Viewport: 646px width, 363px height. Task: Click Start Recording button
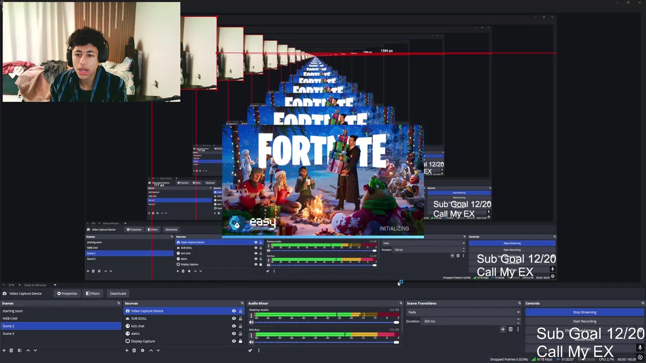(584, 321)
